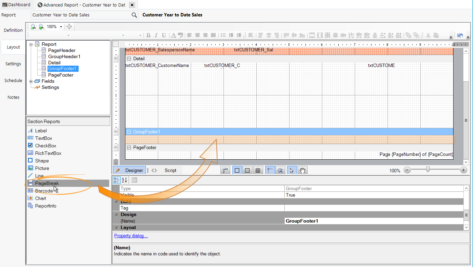Switch to the Script tab
473x267 pixels.
[170, 170]
